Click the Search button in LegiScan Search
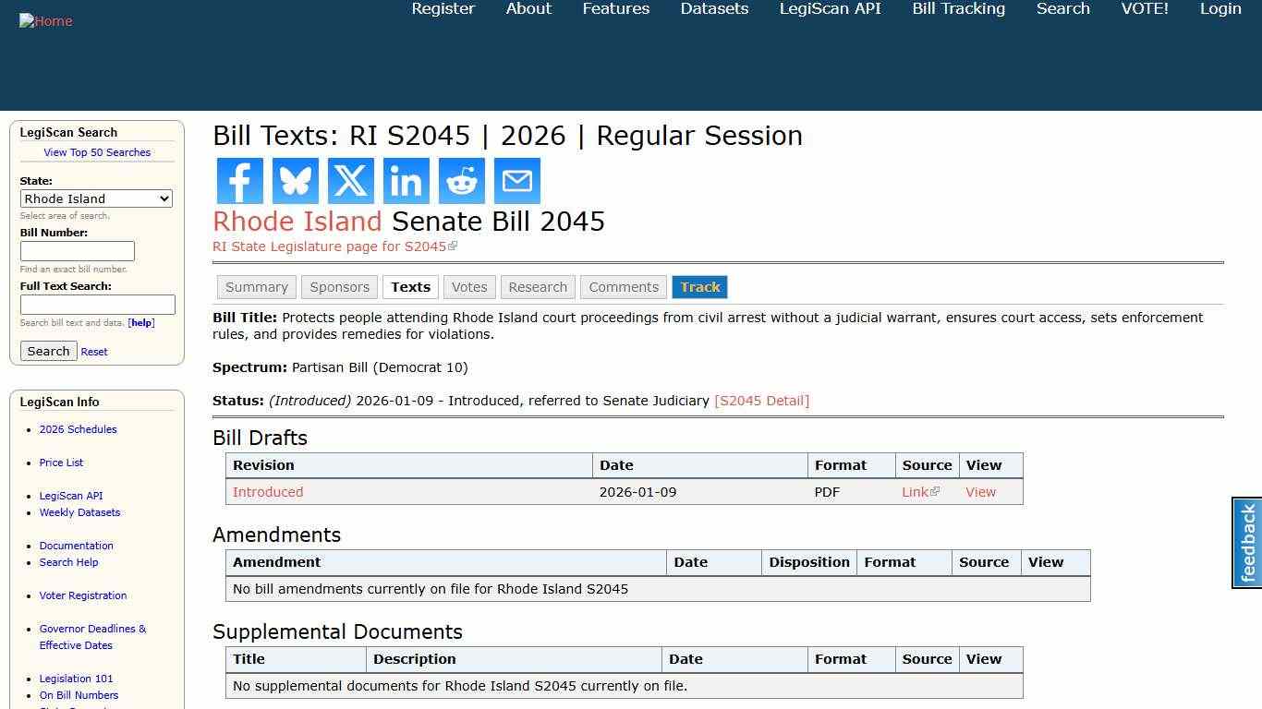This screenshot has width=1262, height=709. [48, 351]
